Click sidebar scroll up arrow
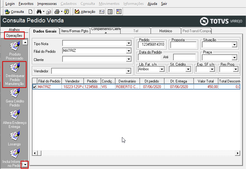The height and width of the screenshot is (169, 246). coord(25,42)
